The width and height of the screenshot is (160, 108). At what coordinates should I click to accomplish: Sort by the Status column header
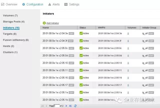coord(86,28)
